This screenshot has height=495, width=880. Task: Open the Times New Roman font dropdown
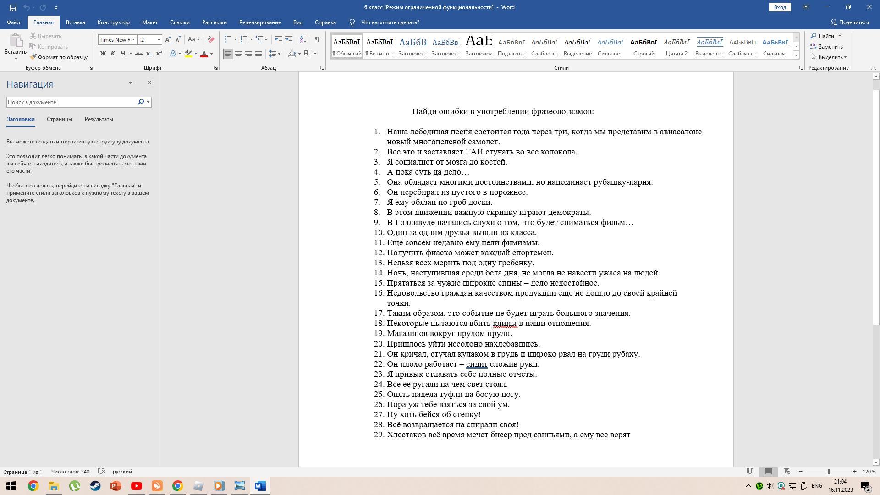coord(133,40)
